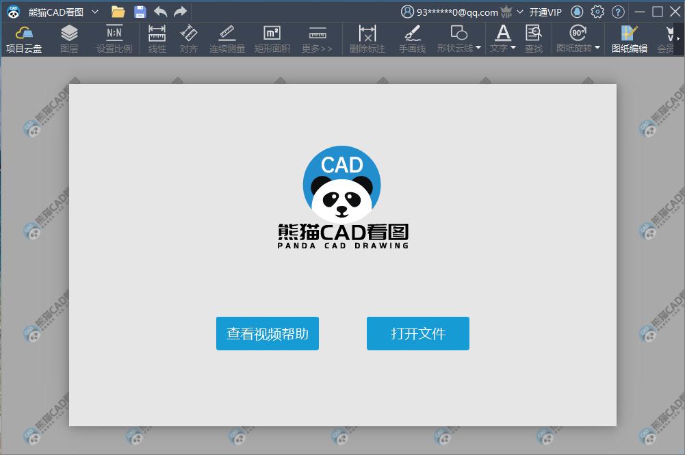The height and width of the screenshot is (455, 685).
Task: Open the QQ customer service icon
Action: (x=577, y=12)
